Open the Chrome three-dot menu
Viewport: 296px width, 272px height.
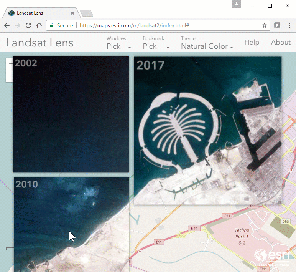point(289,25)
